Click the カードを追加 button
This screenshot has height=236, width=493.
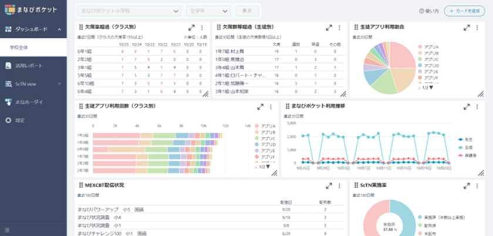tap(464, 11)
